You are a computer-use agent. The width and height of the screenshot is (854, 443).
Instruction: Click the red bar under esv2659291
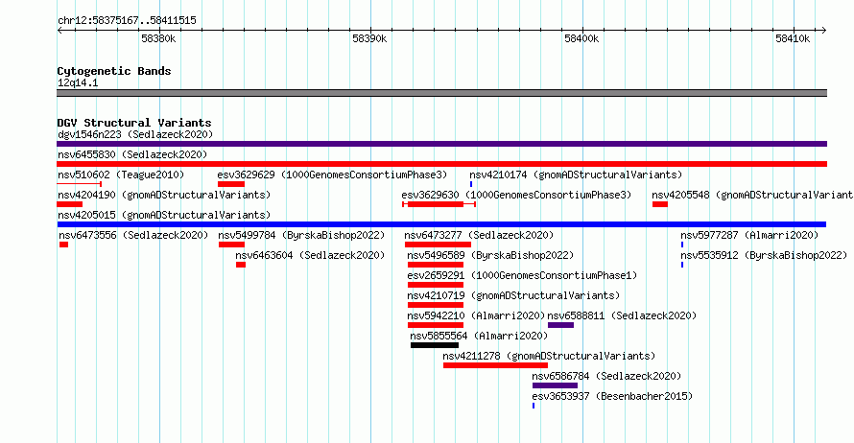coord(436,285)
